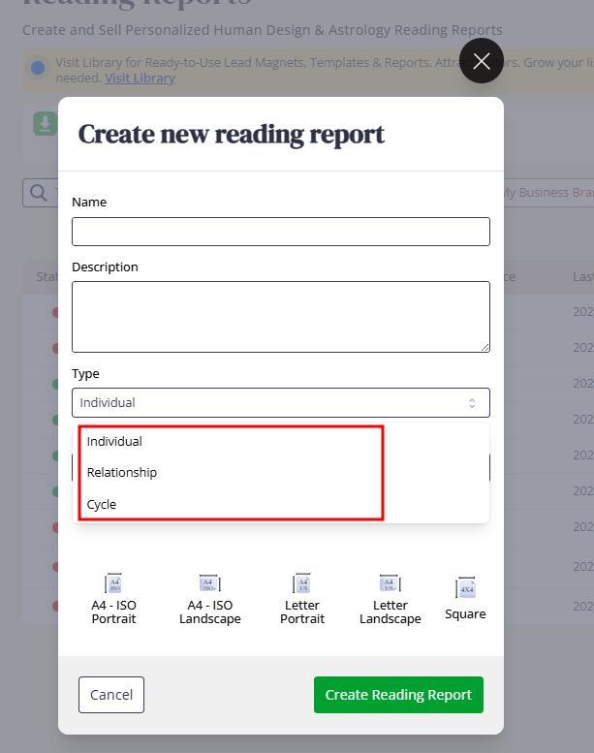Image resolution: width=594 pixels, height=753 pixels.
Task: Click into the Description text area
Action: click(280, 316)
